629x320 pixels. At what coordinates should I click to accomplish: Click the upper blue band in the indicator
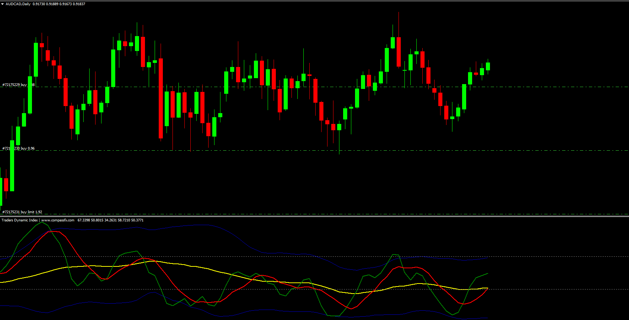click(112, 229)
